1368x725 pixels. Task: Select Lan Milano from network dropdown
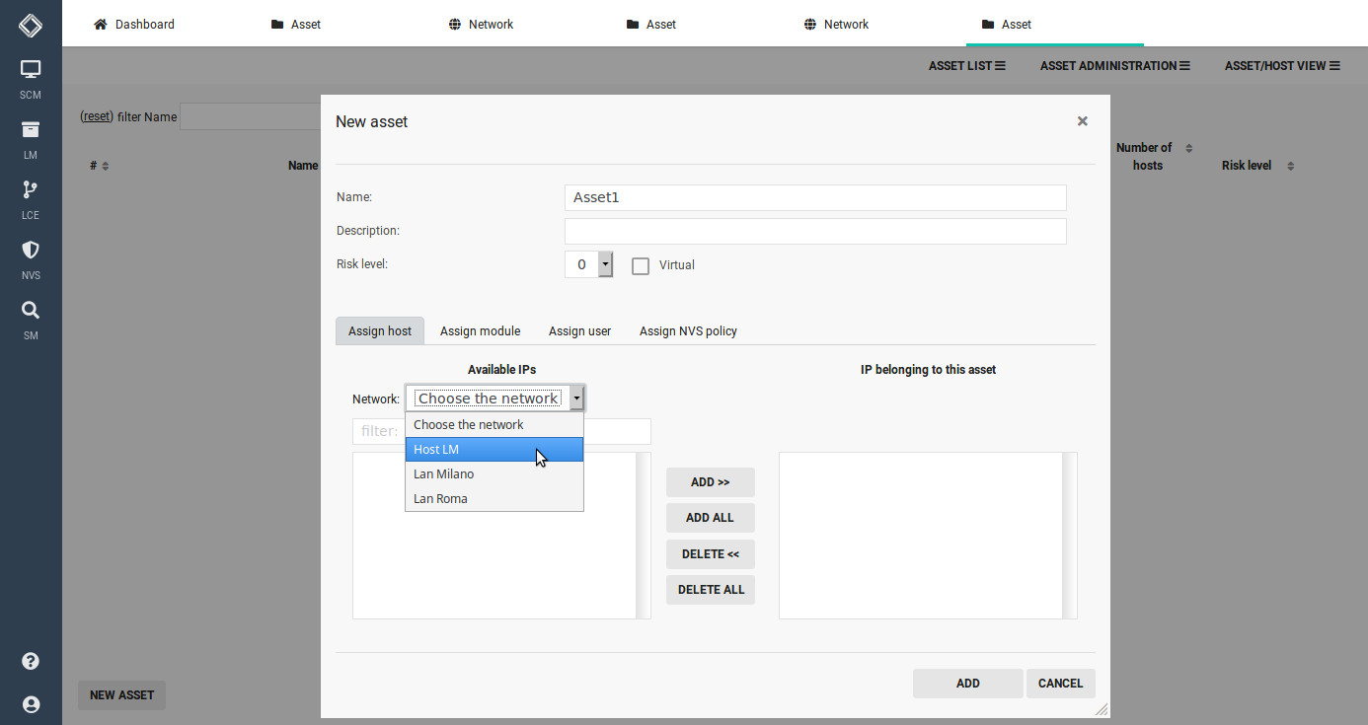[443, 473]
